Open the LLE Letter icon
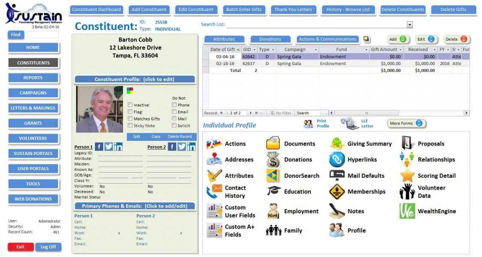This screenshot has height=257, width=482. click(x=351, y=123)
